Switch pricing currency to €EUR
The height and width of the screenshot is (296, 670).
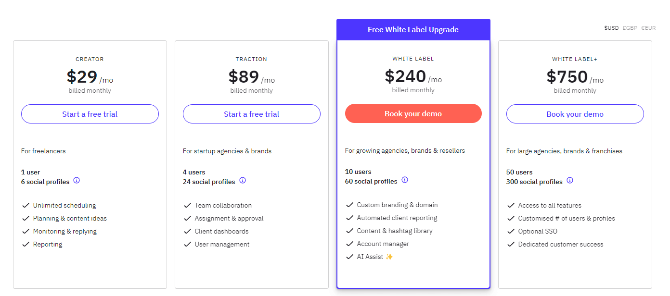[x=648, y=28]
